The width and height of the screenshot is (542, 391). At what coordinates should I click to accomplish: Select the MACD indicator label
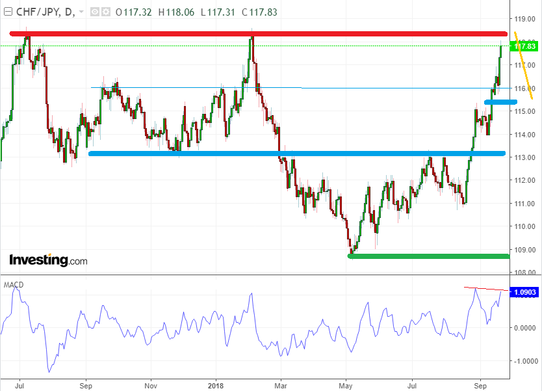(x=14, y=285)
